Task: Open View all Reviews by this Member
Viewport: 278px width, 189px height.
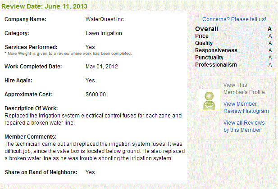Action: [244, 126]
